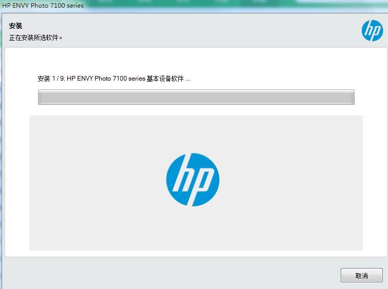Click the 正在安装所选软件。 status text
The height and width of the screenshot is (289, 388).
[x=35, y=37]
